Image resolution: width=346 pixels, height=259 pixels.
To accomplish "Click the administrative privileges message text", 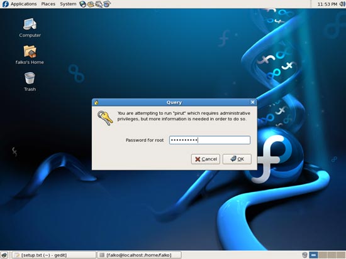I will (x=184, y=116).
